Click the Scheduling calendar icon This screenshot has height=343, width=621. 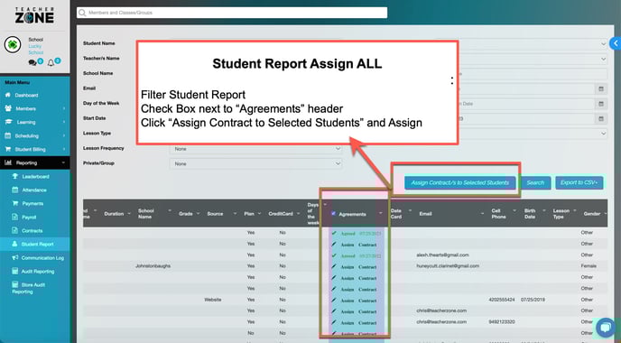tap(7, 135)
